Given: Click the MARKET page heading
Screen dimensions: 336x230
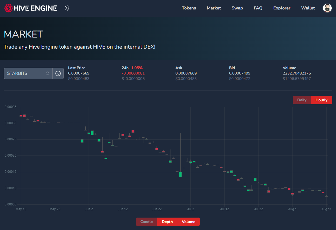Looking at the screenshot, I should tap(23, 34).
